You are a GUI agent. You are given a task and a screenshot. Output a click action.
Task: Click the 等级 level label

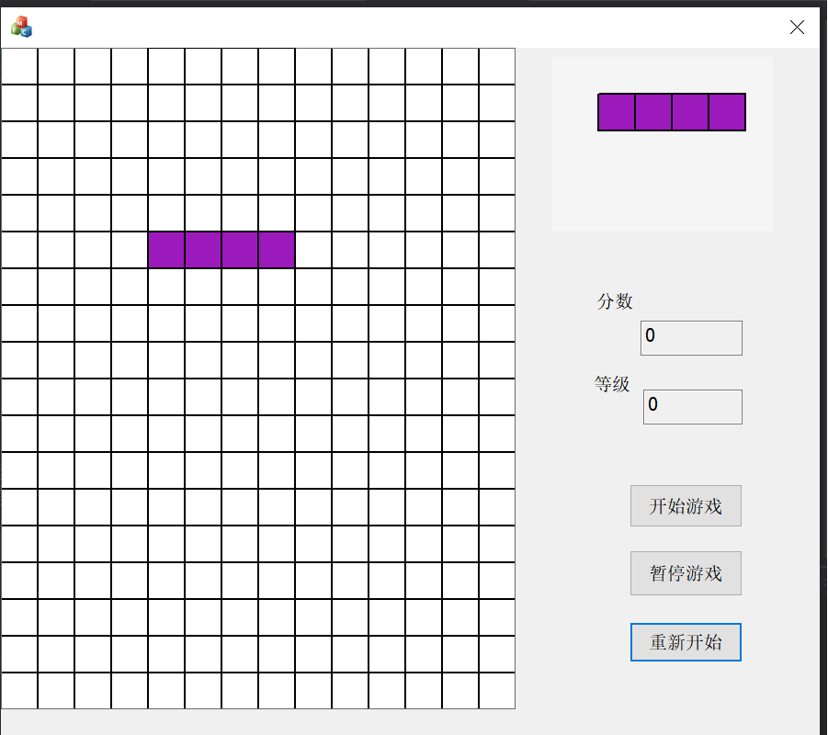coord(612,384)
